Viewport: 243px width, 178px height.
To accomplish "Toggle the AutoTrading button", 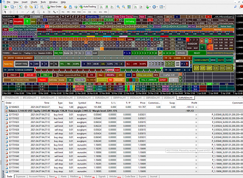I will click(x=88, y=7).
